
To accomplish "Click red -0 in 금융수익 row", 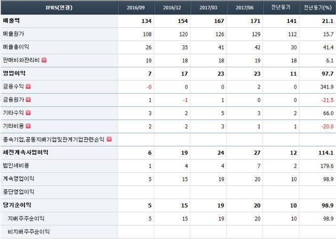I will coord(149,87).
